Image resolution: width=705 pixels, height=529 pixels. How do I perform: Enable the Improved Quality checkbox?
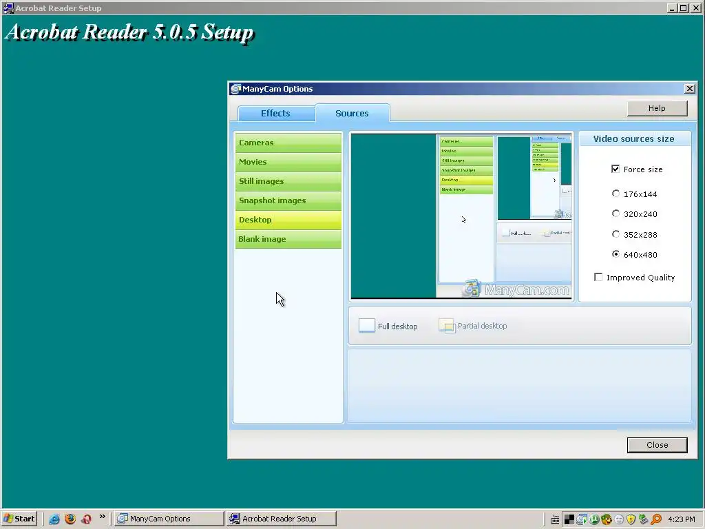[598, 277]
